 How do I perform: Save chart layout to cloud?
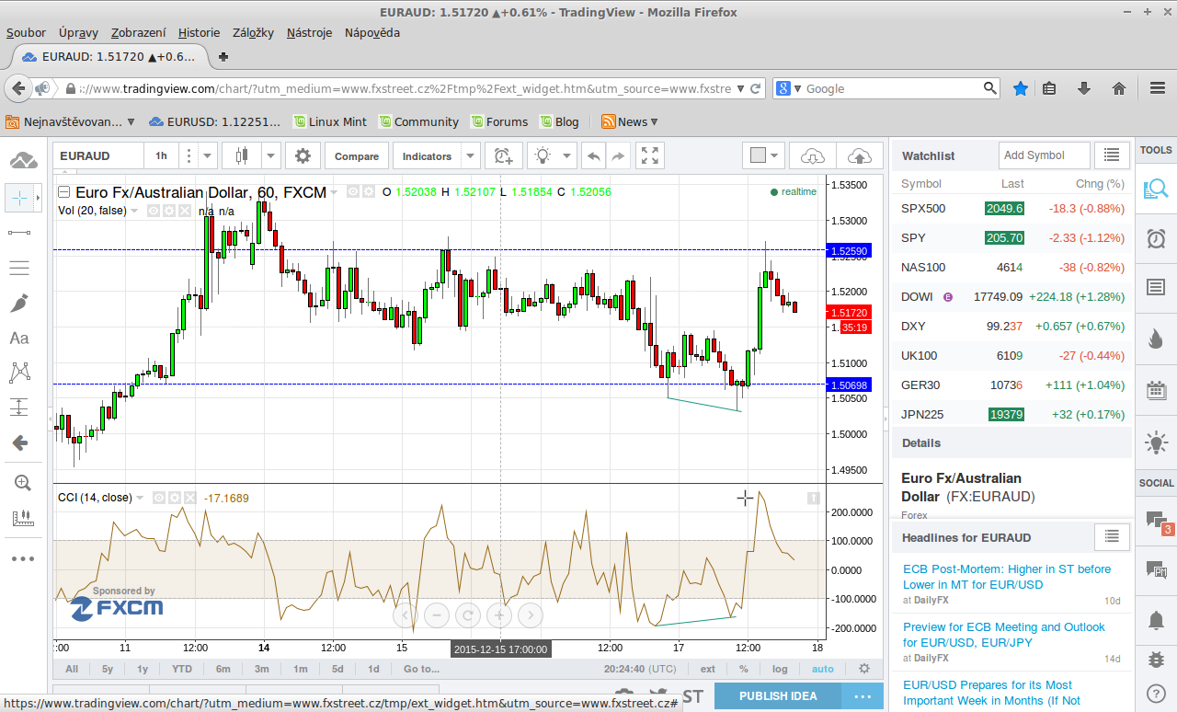(859, 155)
